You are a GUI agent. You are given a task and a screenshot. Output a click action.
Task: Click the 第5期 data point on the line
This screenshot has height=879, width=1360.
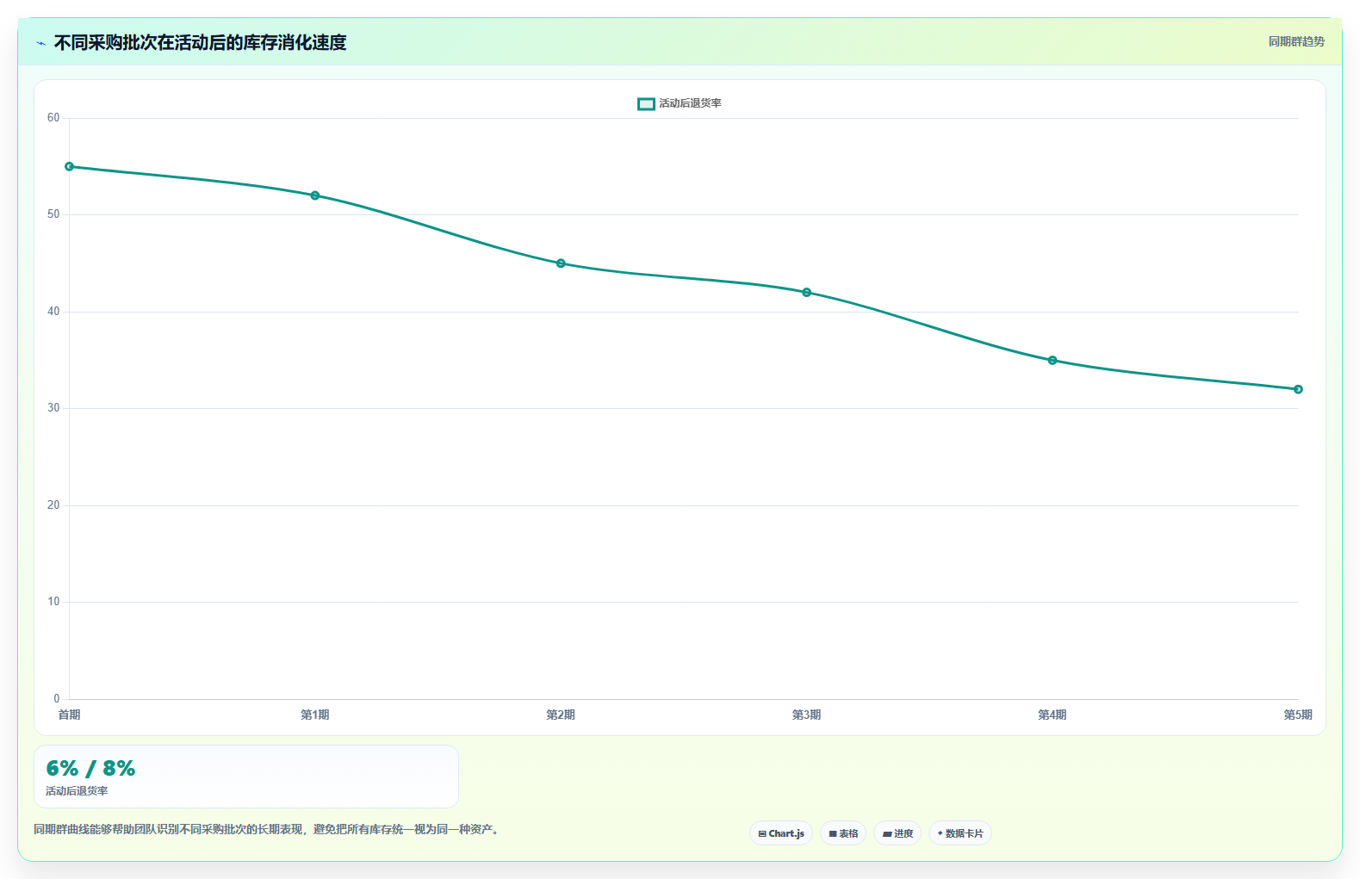pos(1298,389)
